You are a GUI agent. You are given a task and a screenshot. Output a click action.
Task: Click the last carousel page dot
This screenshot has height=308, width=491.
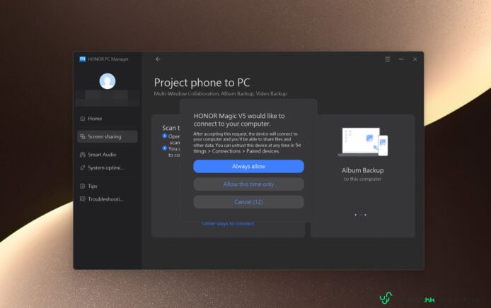366,215
